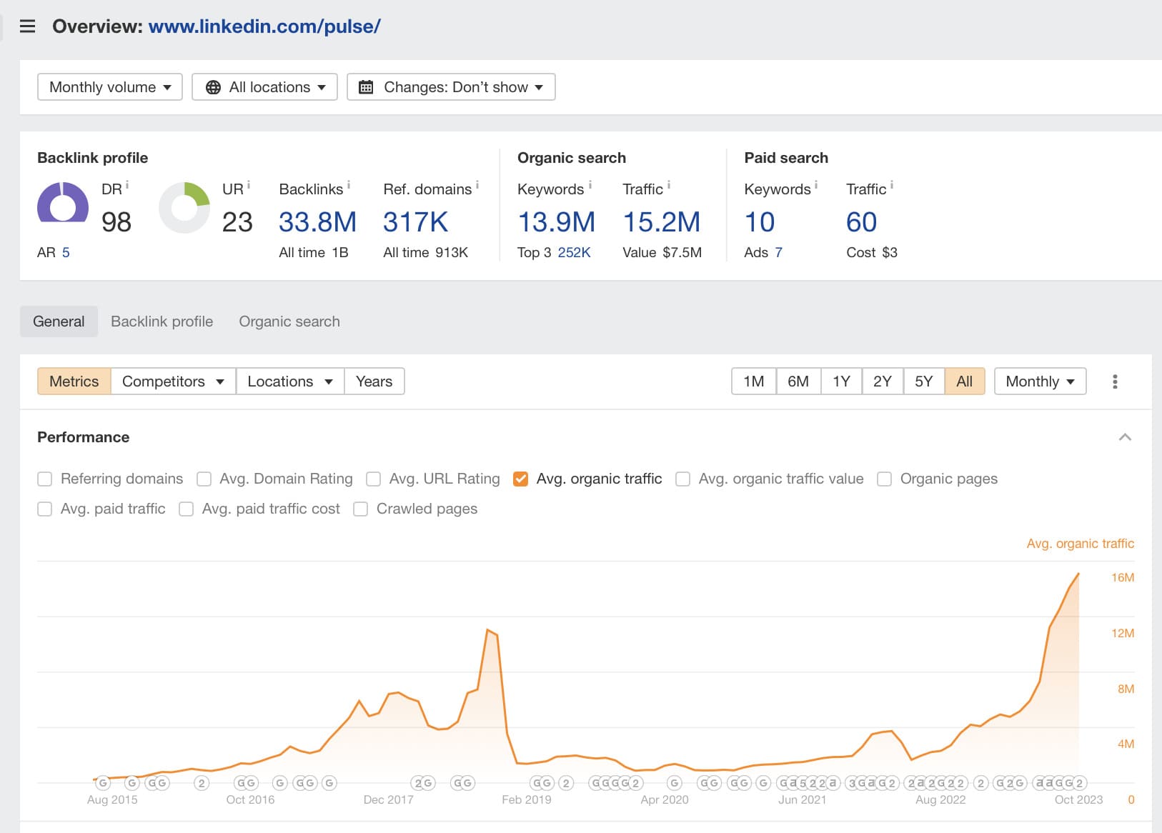Viewport: 1162px width, 833px height.
Task: Click the globe icon in All locations
Action: [x=213, y=87]
